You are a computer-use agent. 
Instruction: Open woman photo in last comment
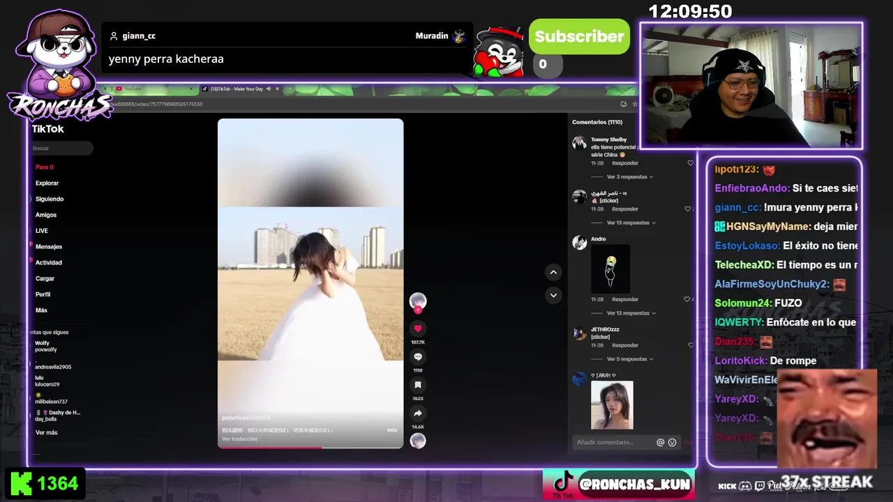click(x=612, y=405)
